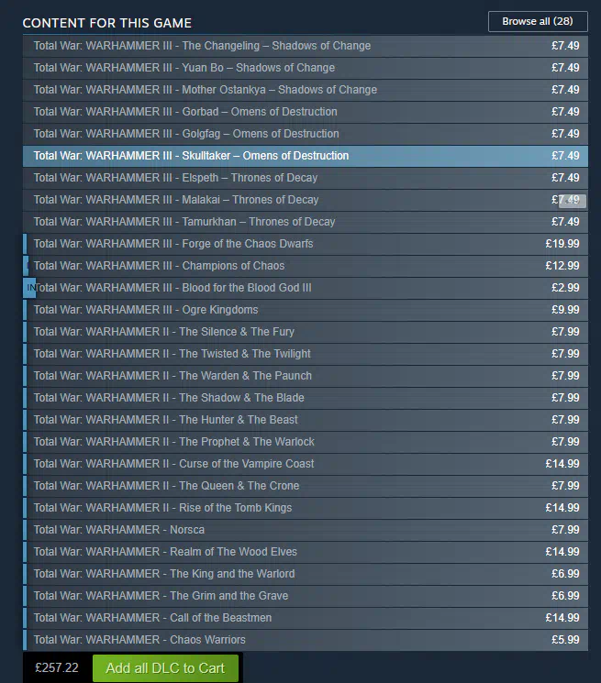Image resolution: width=601 pixels, height=683 pixels.
Task: Open Champions of Chaos DLC page
Action: point(305,266)
